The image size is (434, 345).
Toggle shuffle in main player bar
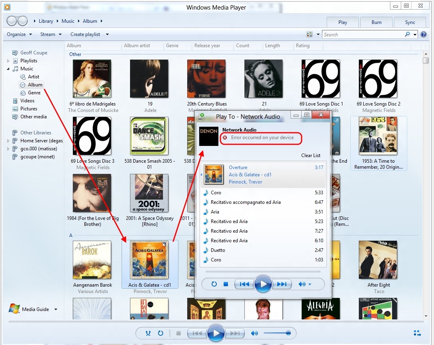click(148, 333)
